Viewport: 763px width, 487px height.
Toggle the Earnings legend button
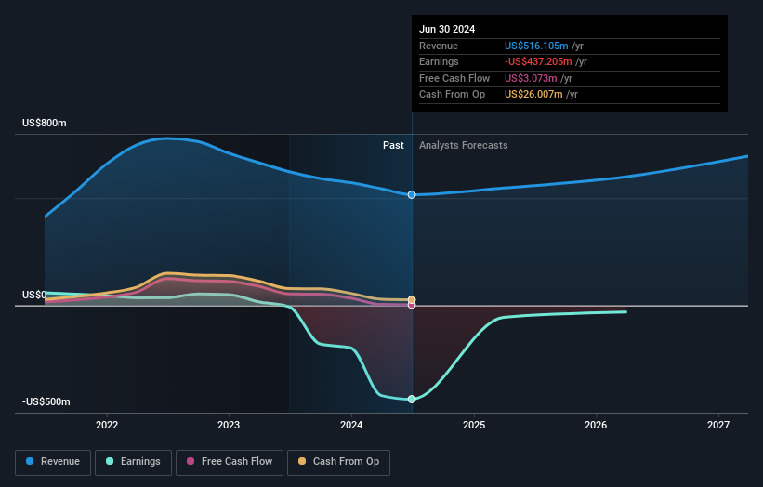133,462
